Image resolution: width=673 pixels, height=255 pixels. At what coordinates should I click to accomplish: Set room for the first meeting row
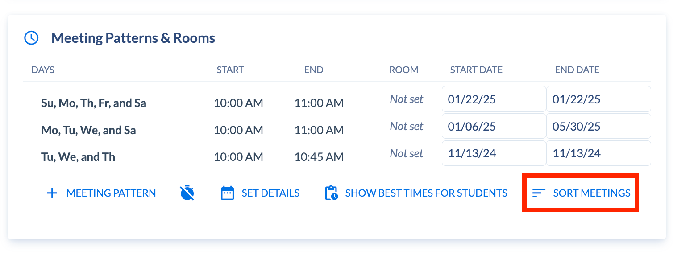[x=407, y=99]
